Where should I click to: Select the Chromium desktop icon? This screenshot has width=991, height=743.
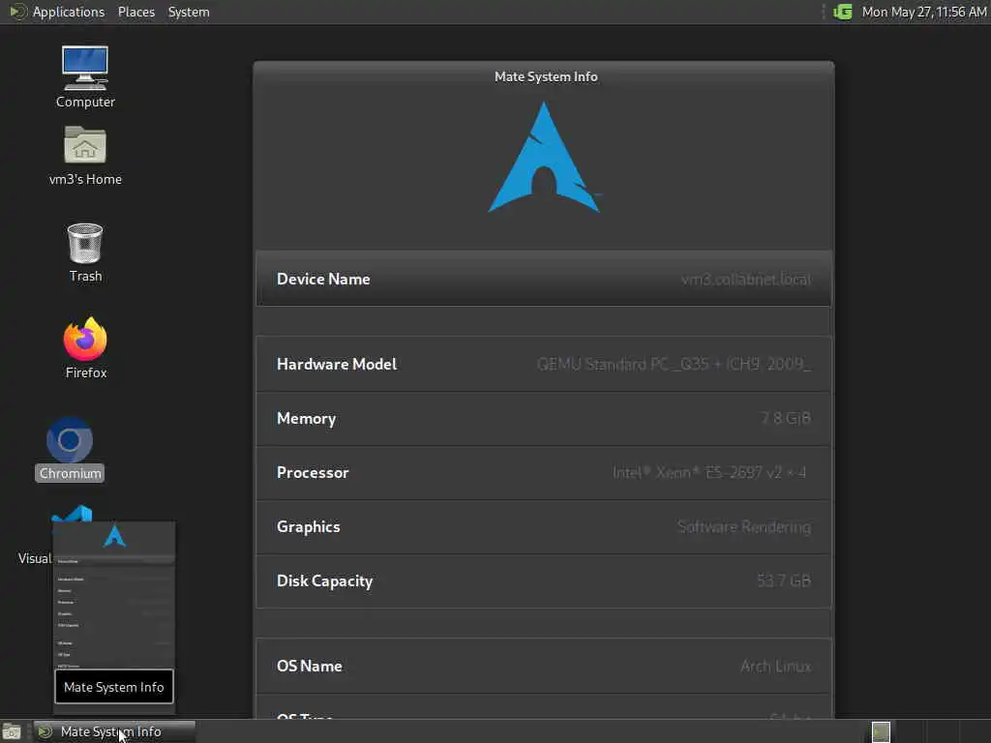point(70,449)
